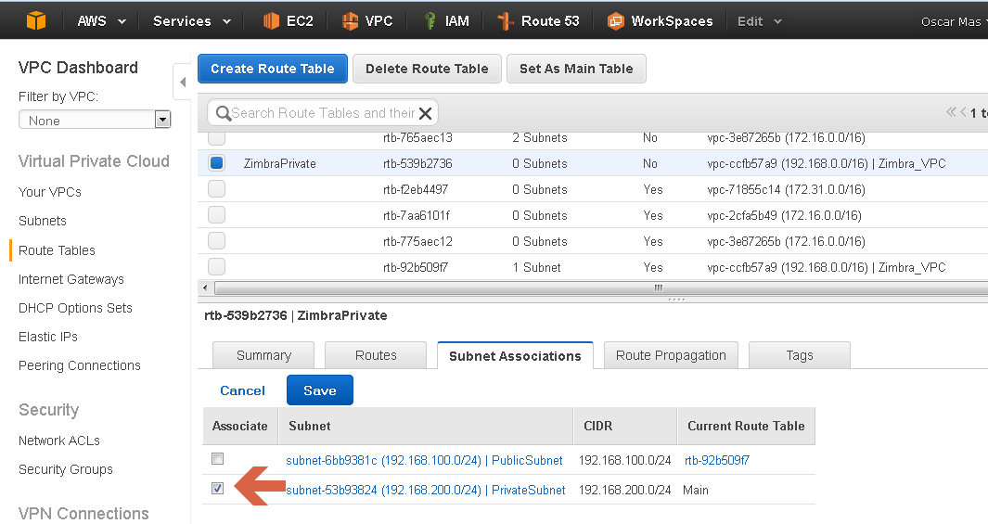Viewport: 988px width, 524px height.
Task: Open the subnet-53b93824 PrivateSubnet link
Action: click(425, 490)
